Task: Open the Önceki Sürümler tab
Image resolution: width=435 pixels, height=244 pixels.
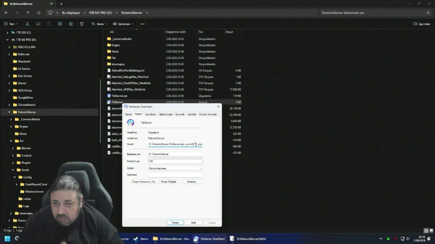Action: click(x=208, y=115)
